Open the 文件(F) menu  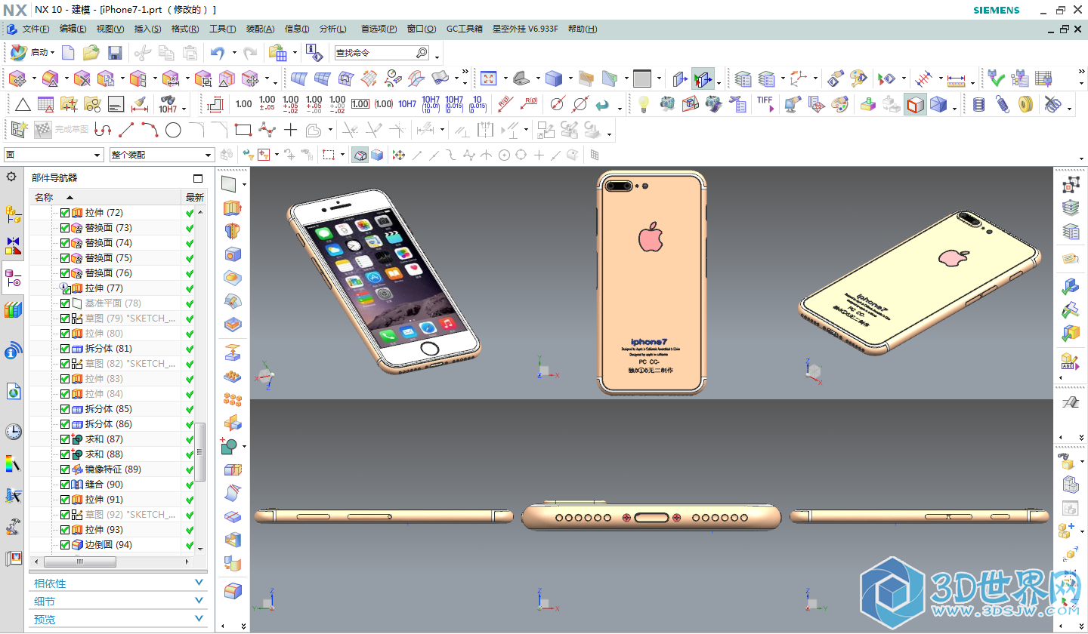click(36, 29)
